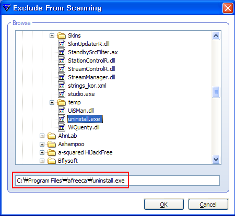Click the UiSMan.dll file icon
Screen dimensions: 235x216
[x=62, y=111]
